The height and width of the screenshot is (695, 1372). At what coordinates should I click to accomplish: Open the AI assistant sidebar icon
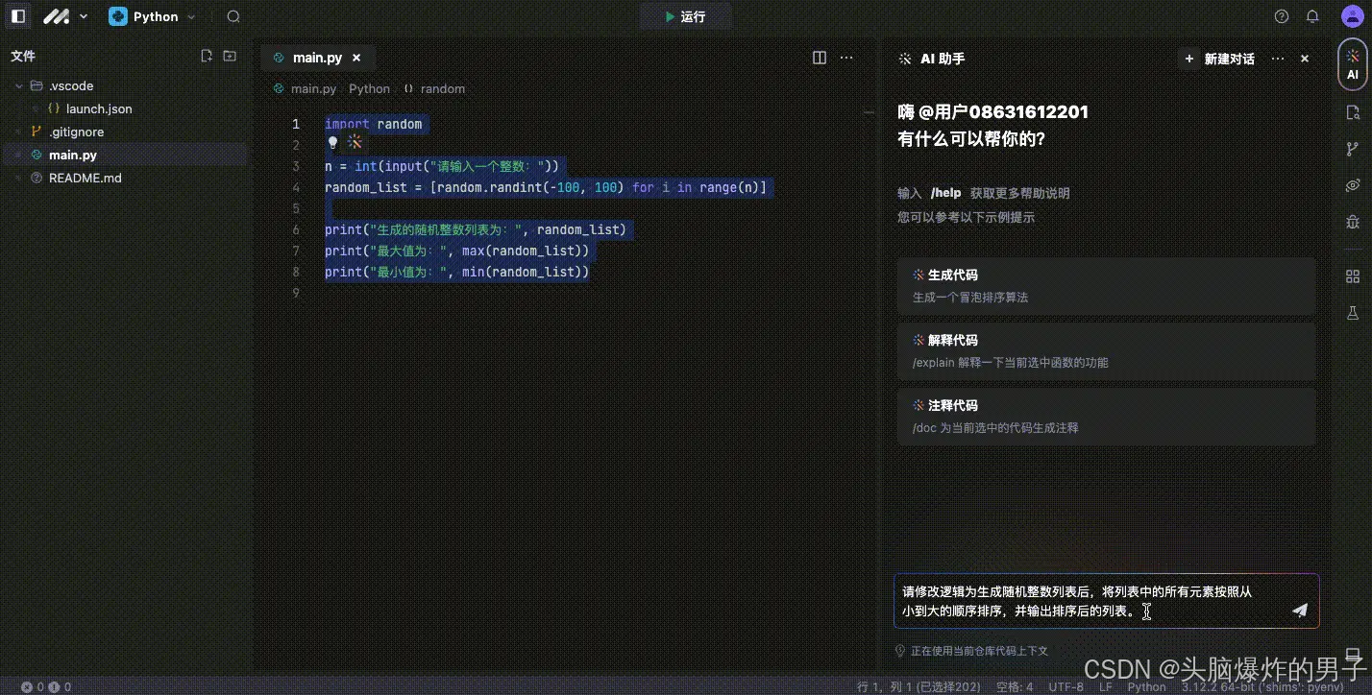tap(1353, 61)
